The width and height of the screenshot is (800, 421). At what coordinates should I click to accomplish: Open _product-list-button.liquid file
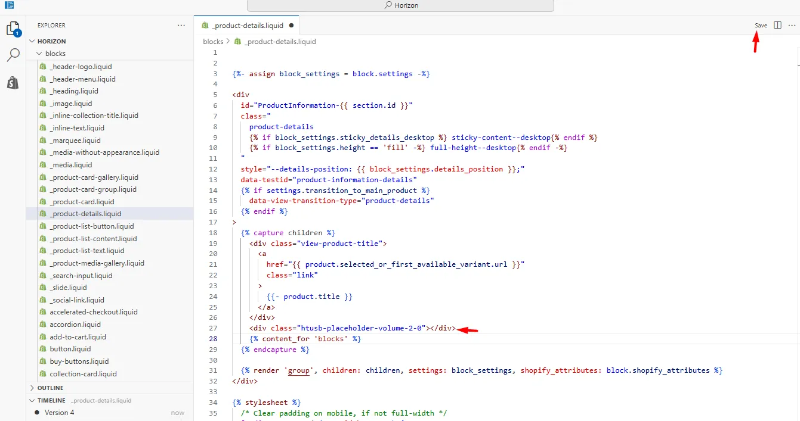coord(92,226)
